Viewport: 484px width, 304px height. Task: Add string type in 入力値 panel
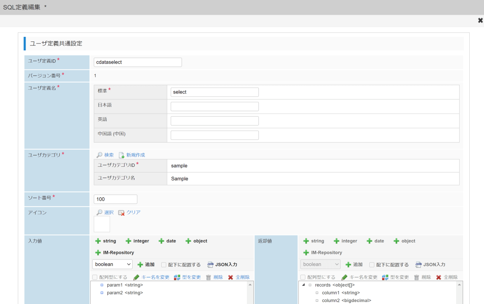pos(105,241)
